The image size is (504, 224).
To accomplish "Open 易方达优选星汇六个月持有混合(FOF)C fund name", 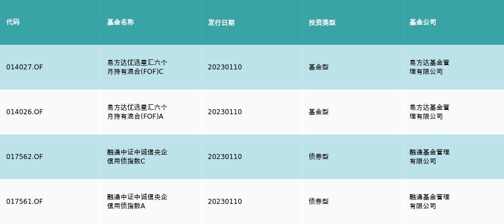I will click(x=137, y=67).
